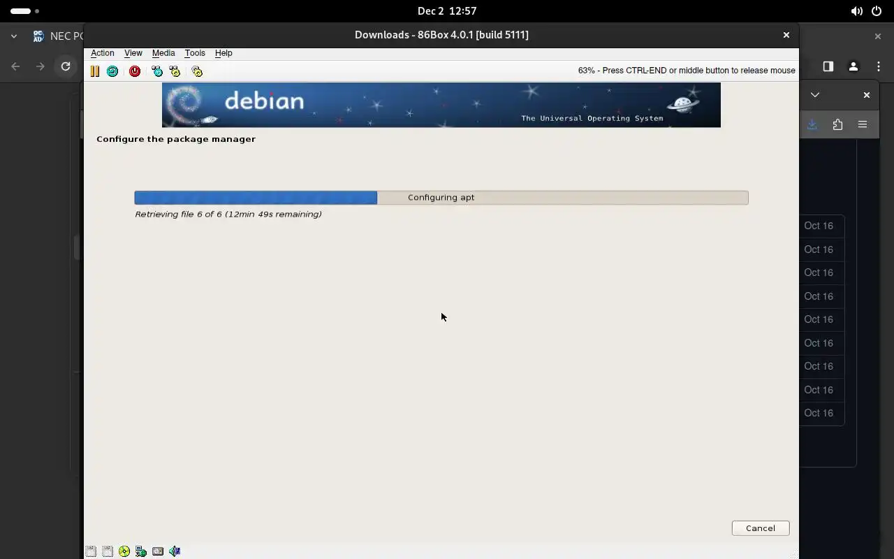Open the browser extensions puzzle icon
The height and width of the screenshot is (559, 894).
pos(837,124)
